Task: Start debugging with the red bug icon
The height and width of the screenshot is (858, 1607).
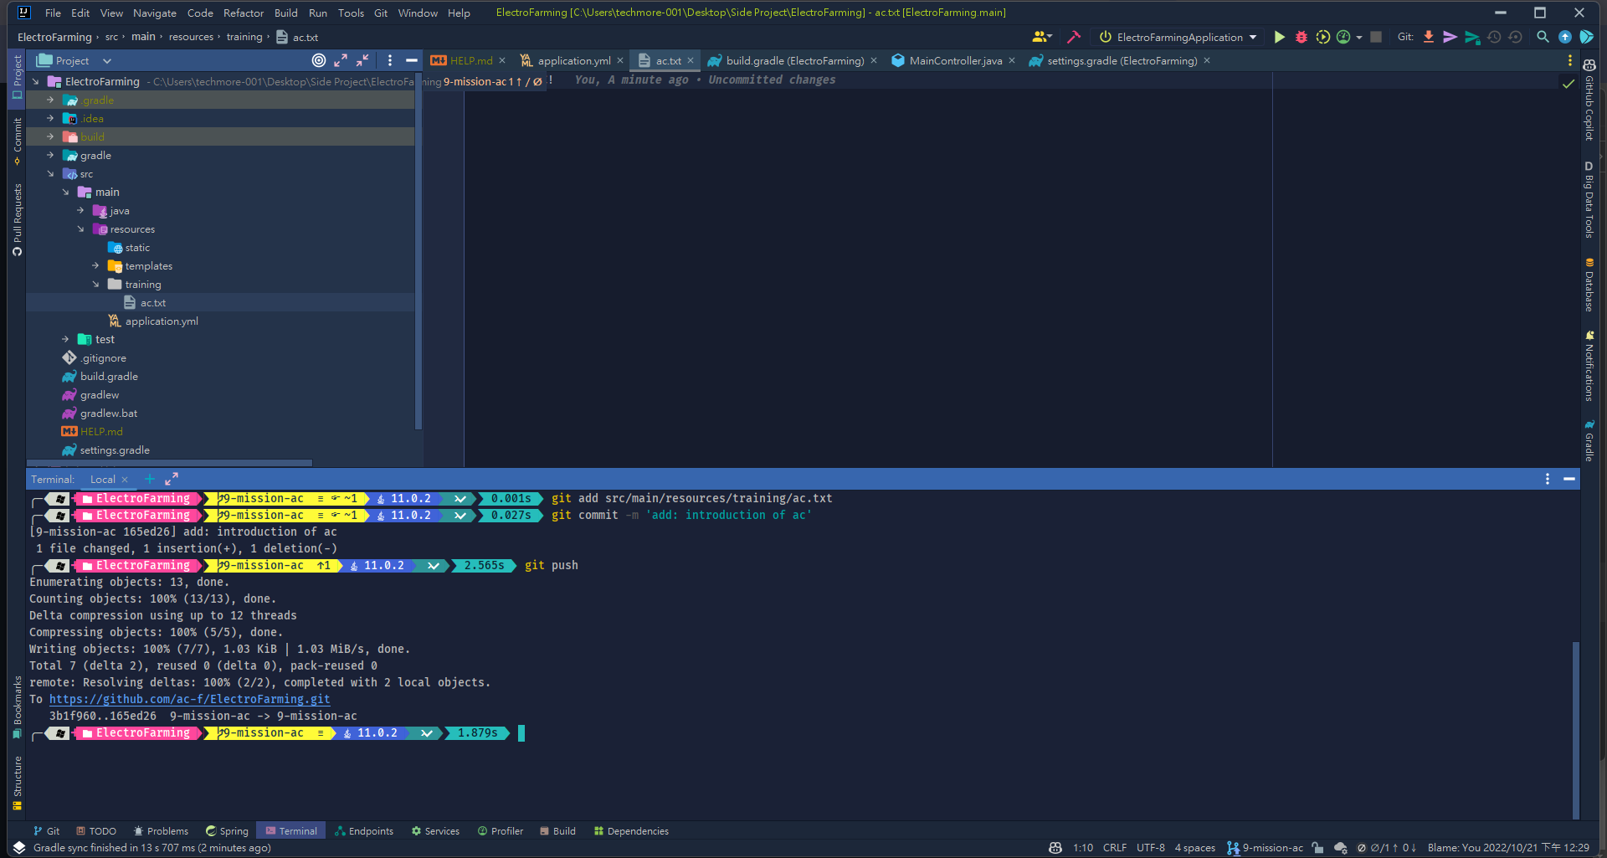Action: (x=1301, y=37)
